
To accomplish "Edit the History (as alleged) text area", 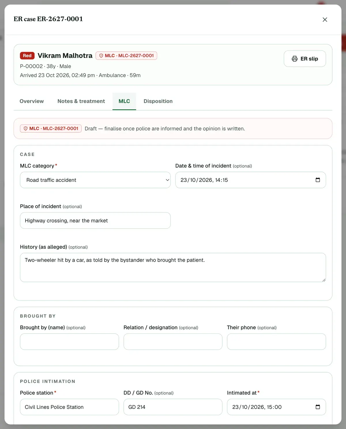I will 173,267.
